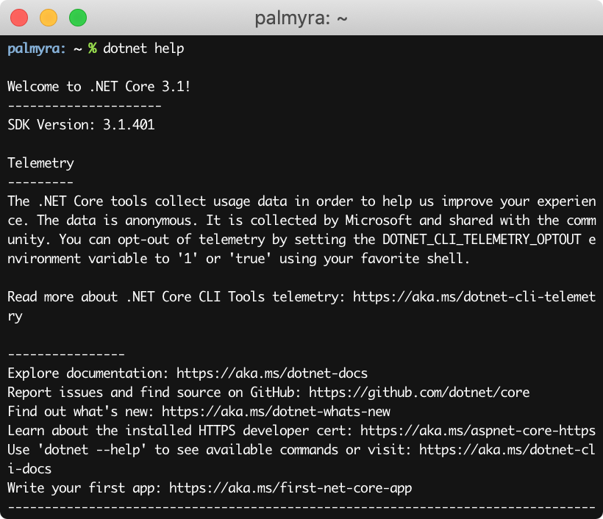
Task: Click "It is collected by Microsoft" text
Action: coord(309,221)
